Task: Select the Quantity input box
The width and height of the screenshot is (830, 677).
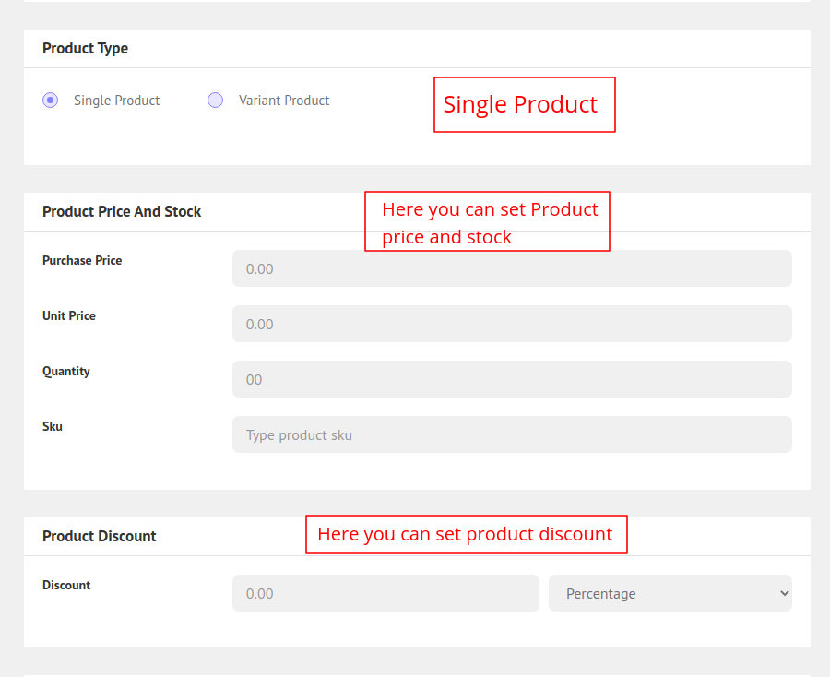Action: 512,379
